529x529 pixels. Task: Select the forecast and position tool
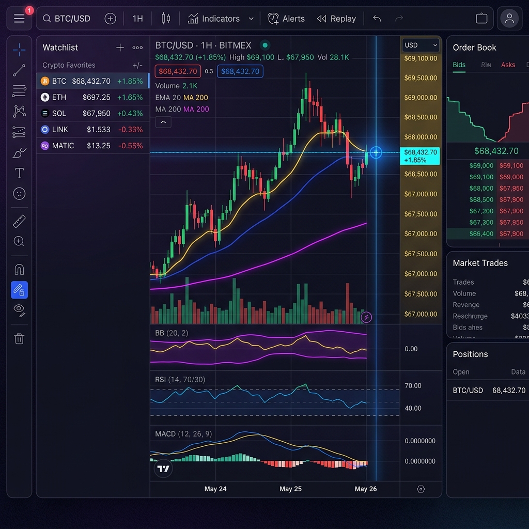(19, 132)
